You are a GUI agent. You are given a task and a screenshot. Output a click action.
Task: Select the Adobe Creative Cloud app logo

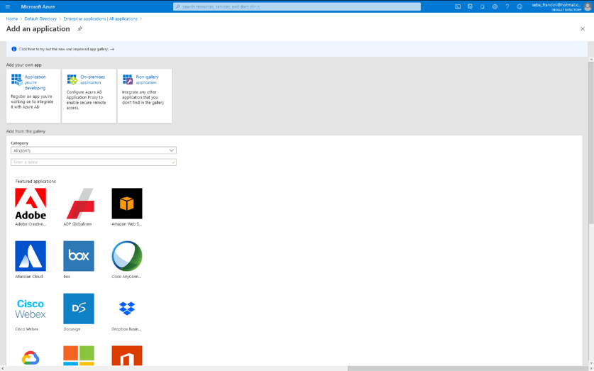click(x=31, y=204)
